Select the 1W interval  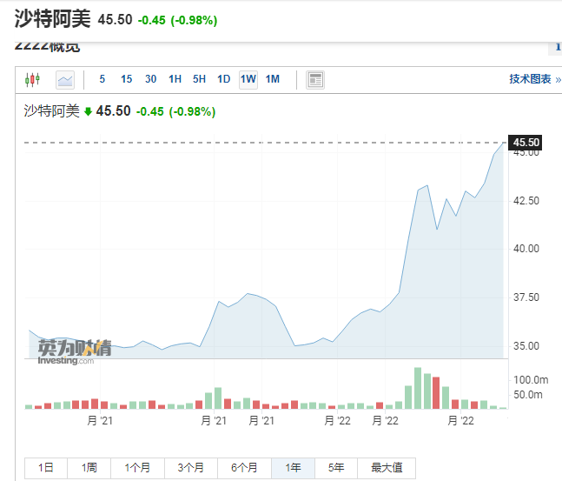coord(248,79)
